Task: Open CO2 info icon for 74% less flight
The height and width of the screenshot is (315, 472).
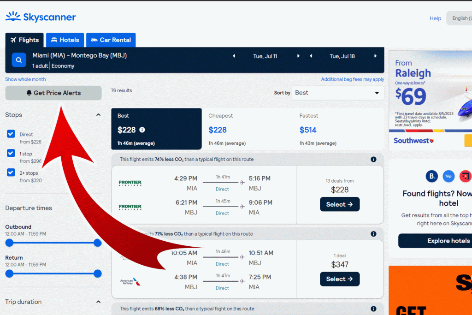Action: click(373, 159)
